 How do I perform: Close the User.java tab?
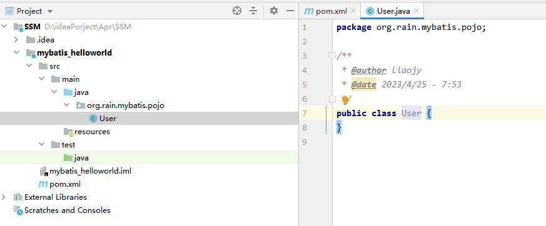pos(417,11)
